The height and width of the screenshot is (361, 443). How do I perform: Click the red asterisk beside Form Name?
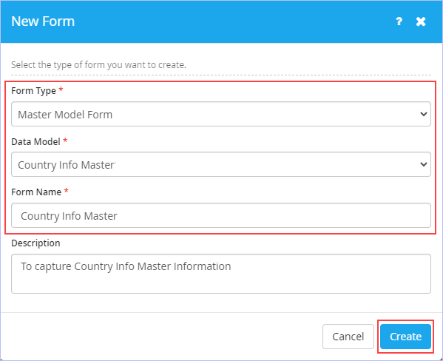[x=66, y=191]
